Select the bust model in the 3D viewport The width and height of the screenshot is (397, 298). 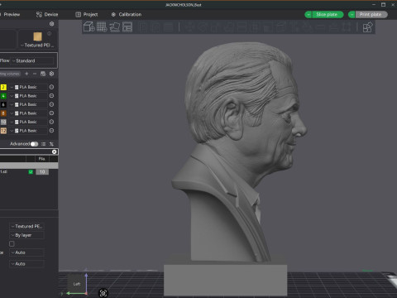click(x=237, y=155)
